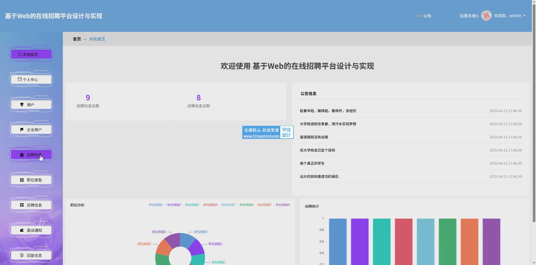Click 首页 in the breadcrumb
536x265 pixels.
click(x=77, y=39)
